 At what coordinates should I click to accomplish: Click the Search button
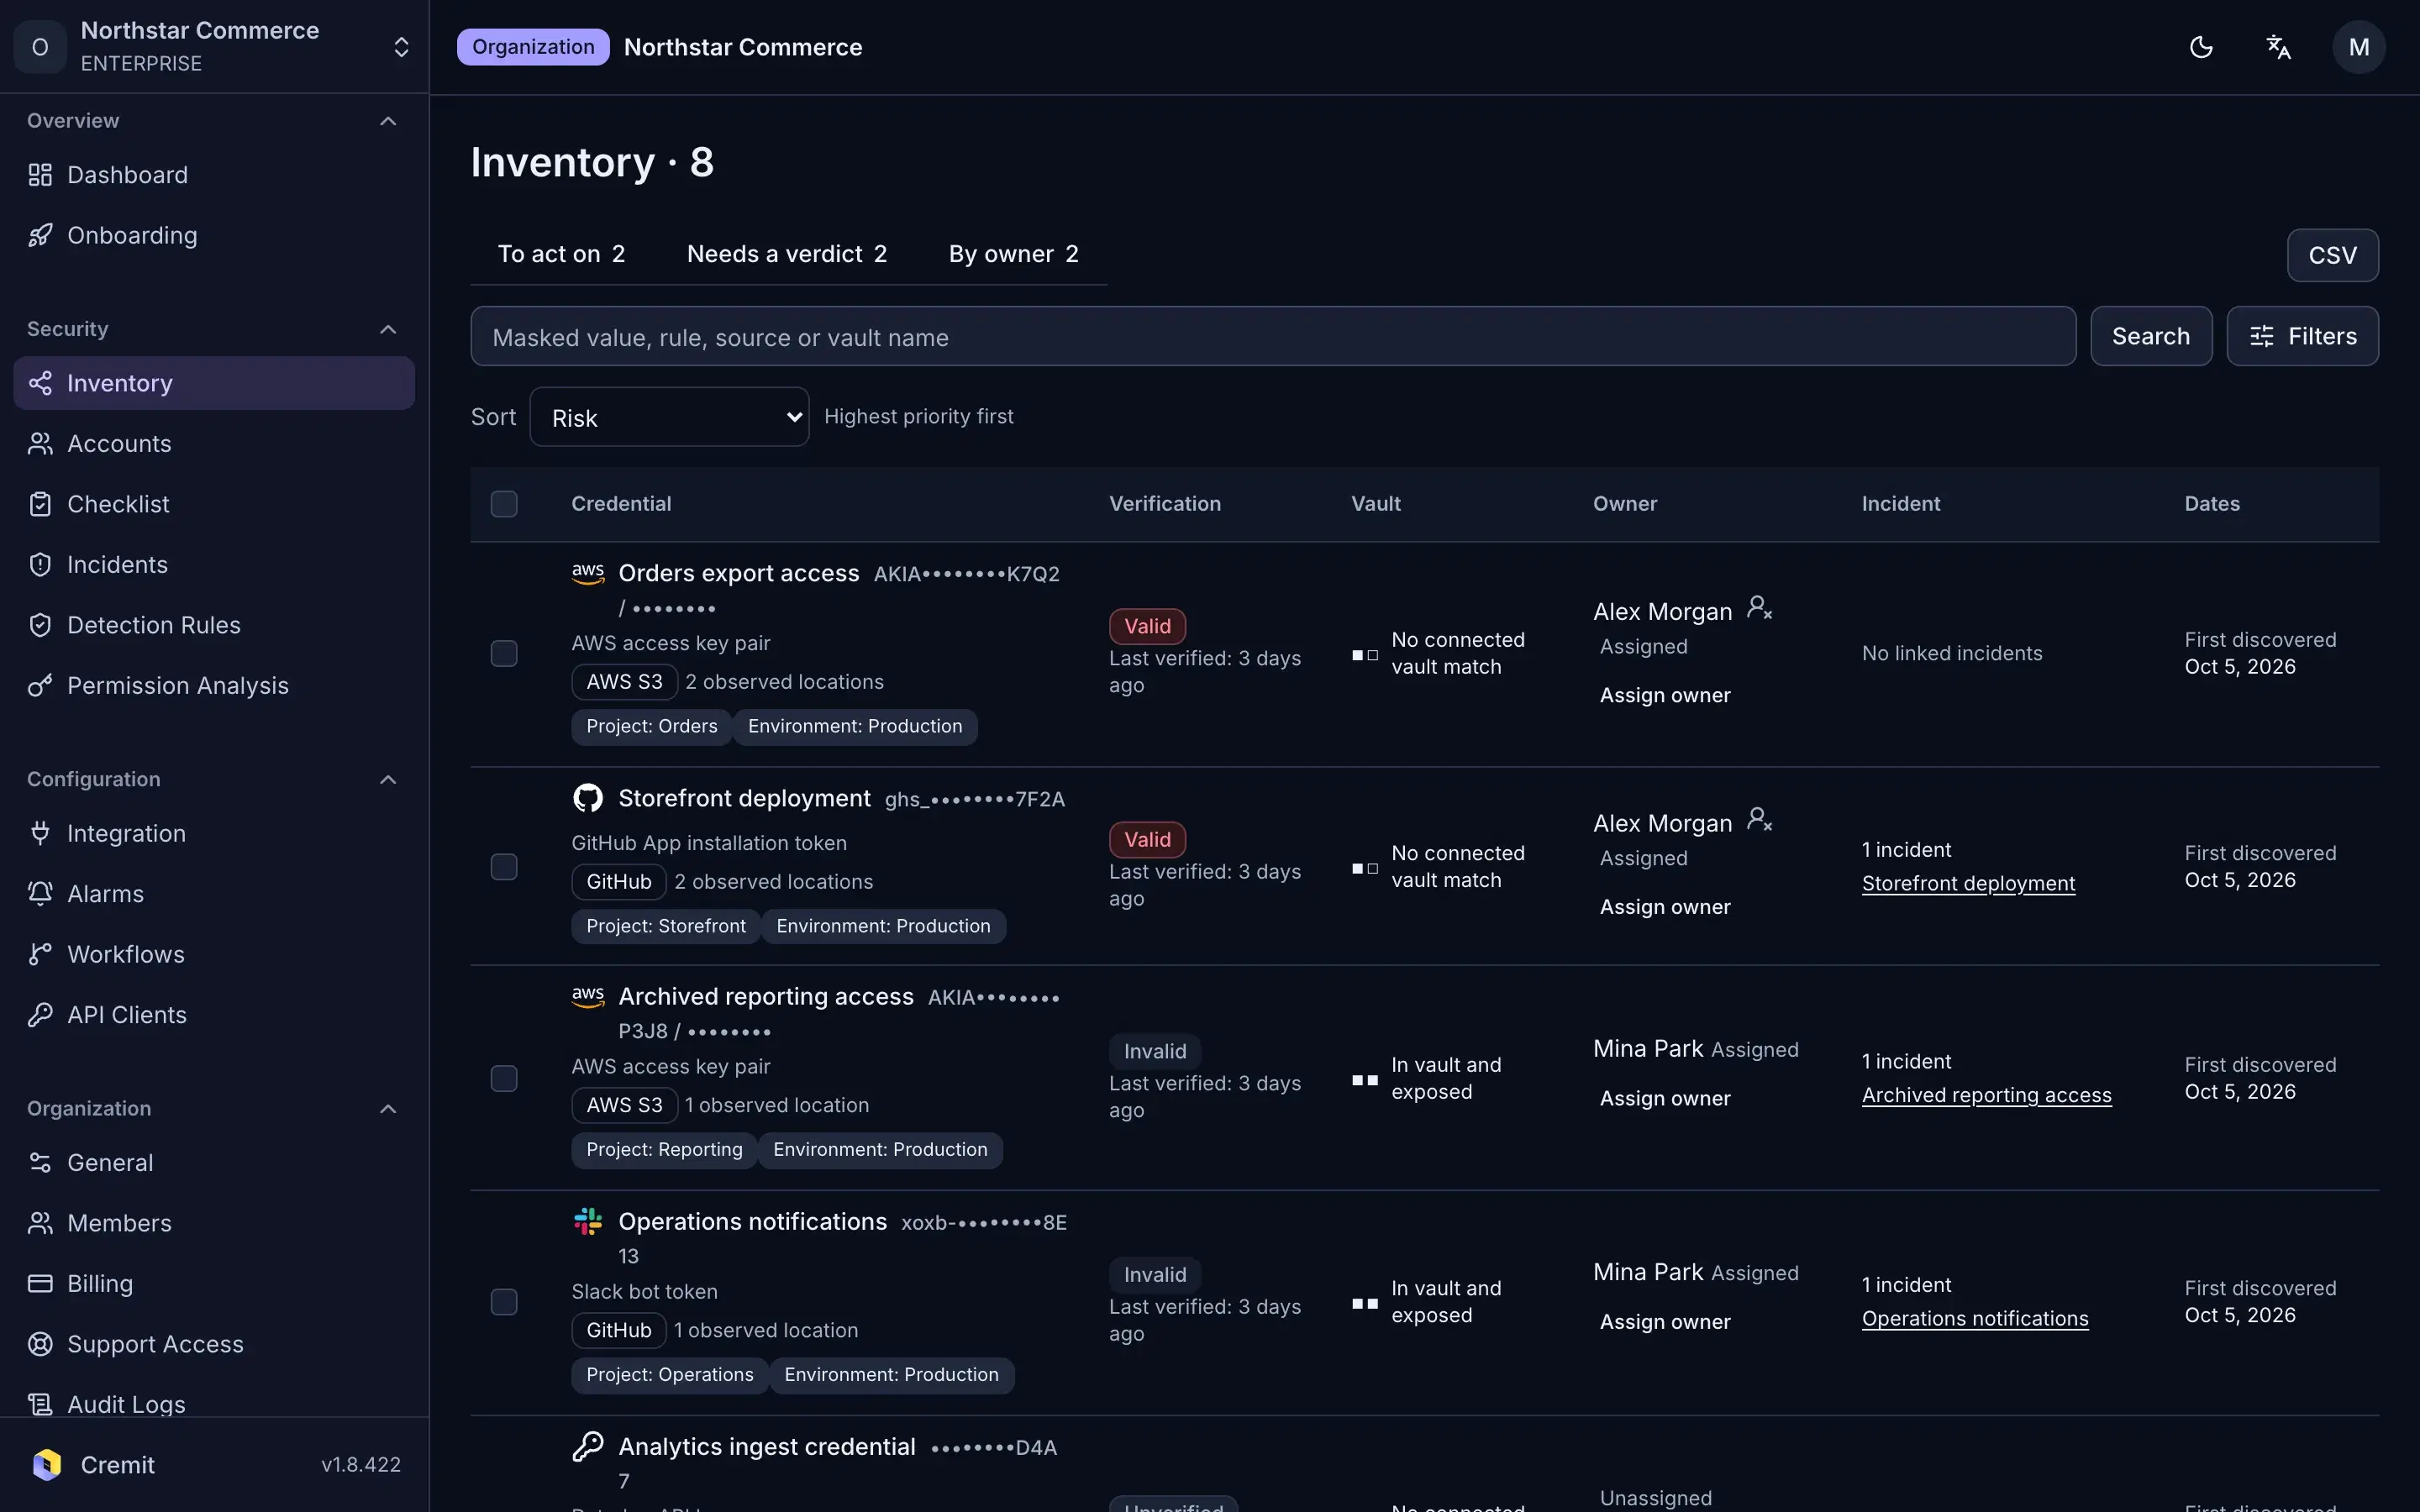(x=2151, y=336)
